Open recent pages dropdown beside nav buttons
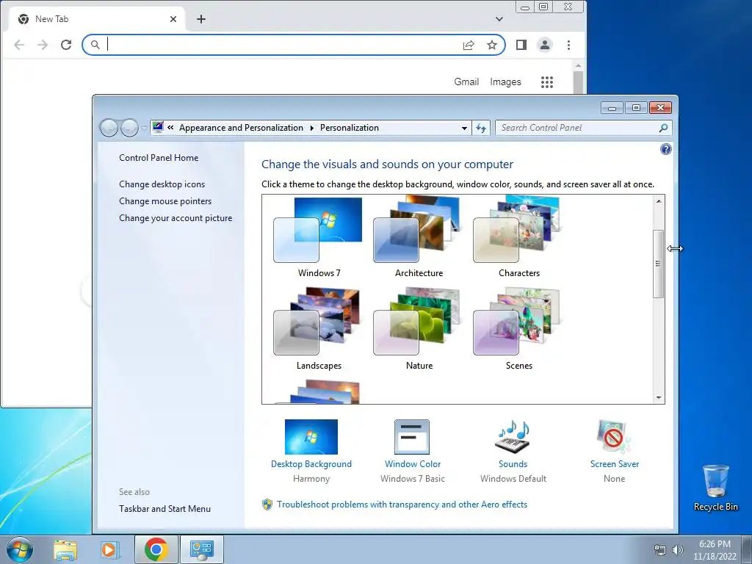The image size is (752, 564). click(143, 128)
